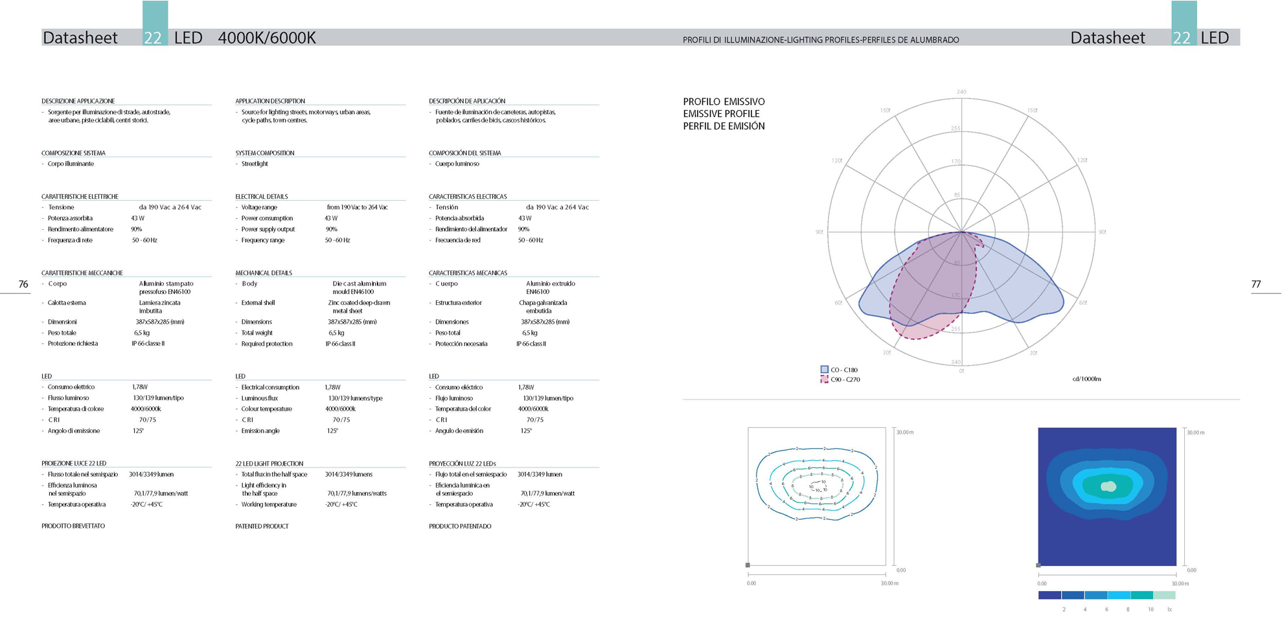Click page number 76 on left margin
Image resolution: width=1282 pixels, height=641 pixels.
pyautogui.click(x=23, y=284)
